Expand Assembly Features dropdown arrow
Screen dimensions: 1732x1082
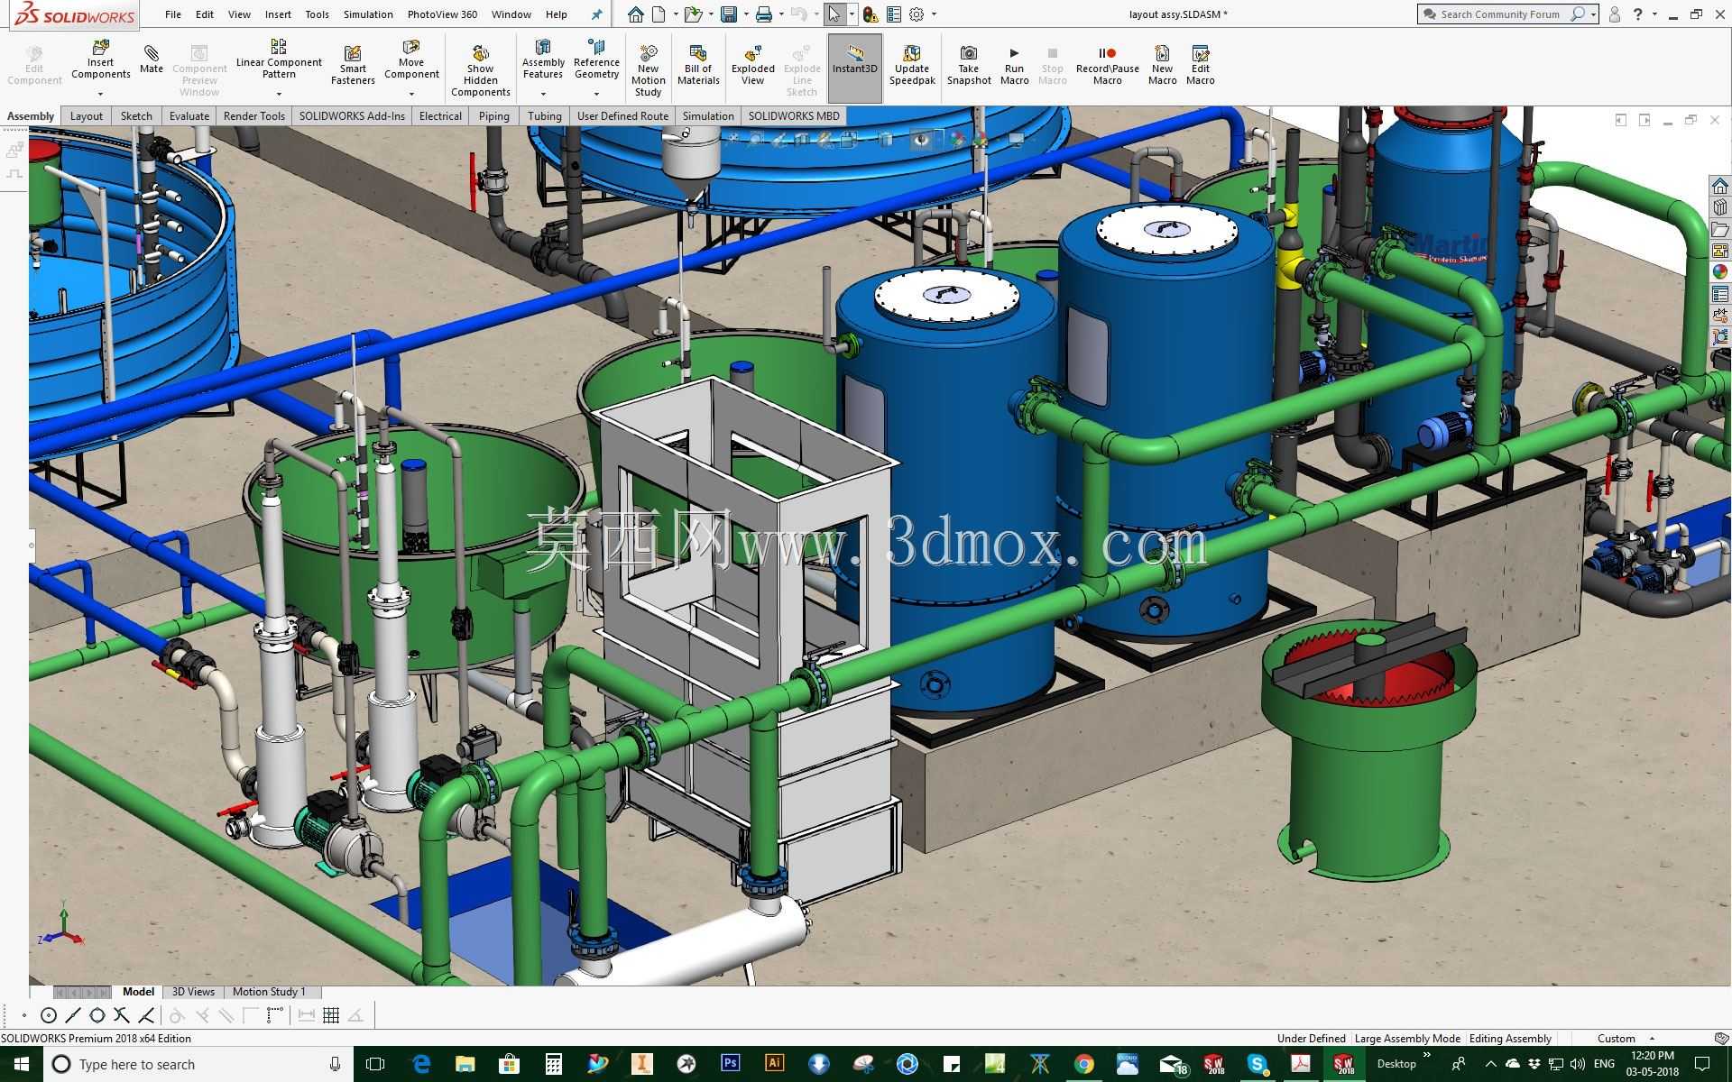[x=543, y=94]
